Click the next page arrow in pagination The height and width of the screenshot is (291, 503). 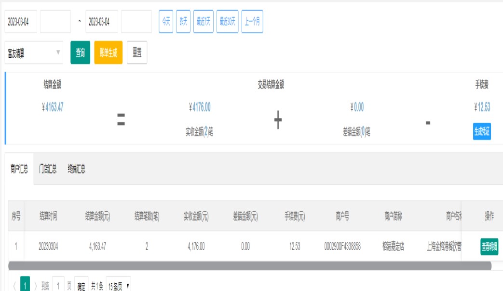pyautogui.click(x=35, y=286)
